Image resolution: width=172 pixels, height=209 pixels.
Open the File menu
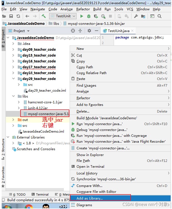pos(4,9)
